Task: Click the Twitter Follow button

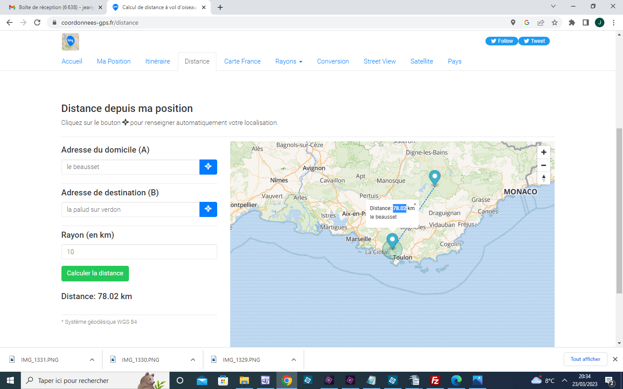Action: click(x=501, y=41)
